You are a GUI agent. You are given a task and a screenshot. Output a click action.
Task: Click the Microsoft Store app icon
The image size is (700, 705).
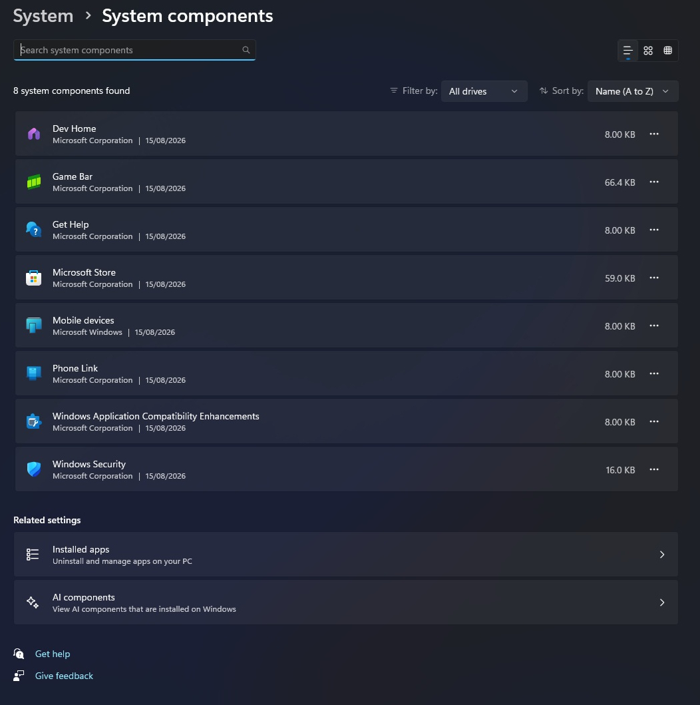tap(34, 278)
